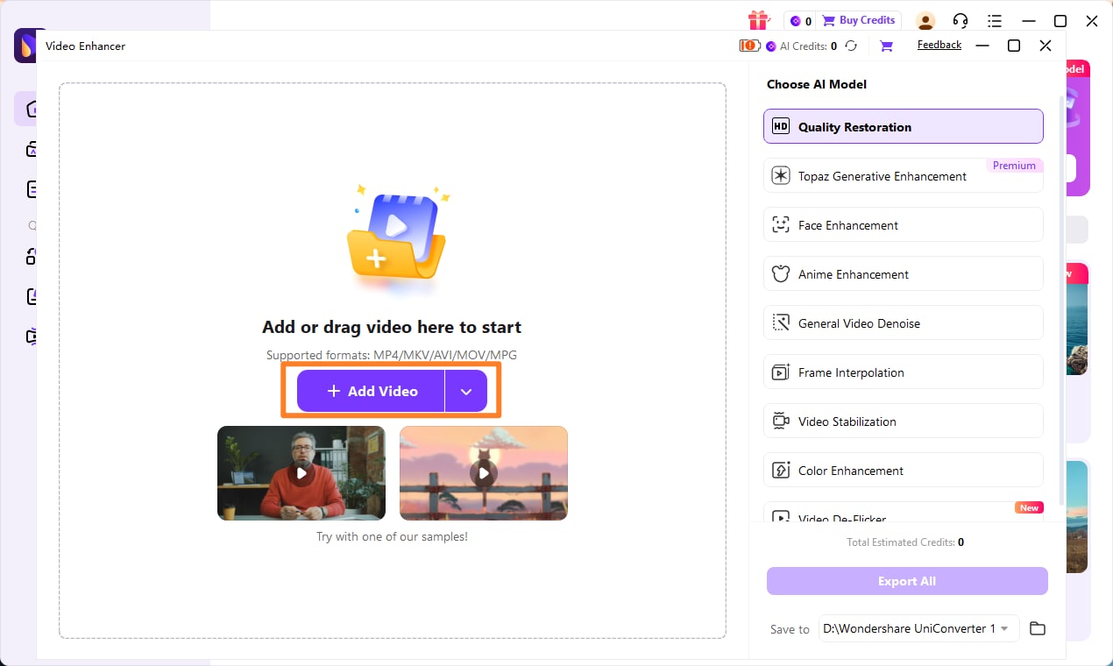The height and width of the screenshot is (666, 1113).
Task: Click the hamburger list menu icon in the top bar
Action: coord(995,21)
